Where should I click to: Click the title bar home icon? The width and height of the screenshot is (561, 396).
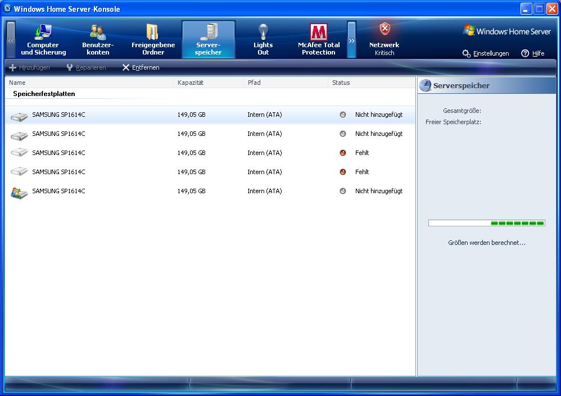coord(7,8)
